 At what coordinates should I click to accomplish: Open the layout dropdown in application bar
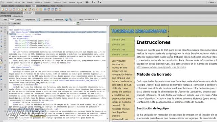(87, 2)
